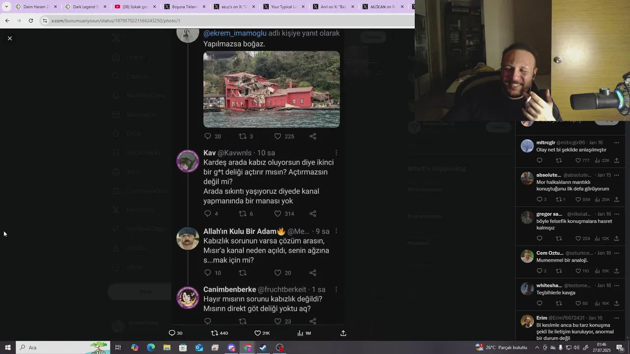Open Kav's display name link
This screenshot has height=354, width=630.
point(210,153)
